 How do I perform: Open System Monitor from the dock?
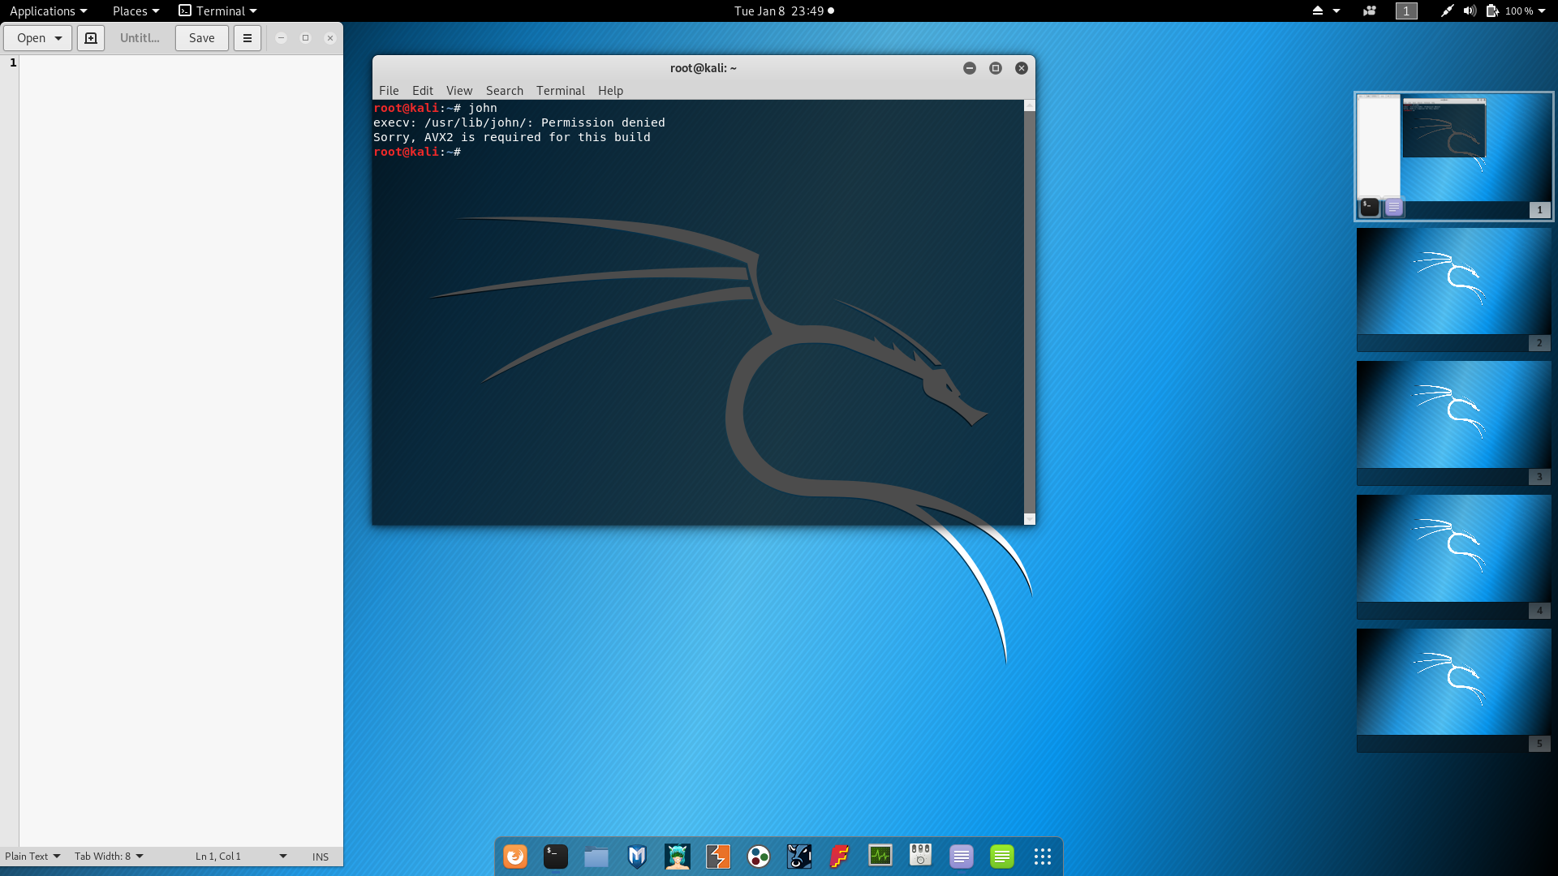[x=880, y=857]
